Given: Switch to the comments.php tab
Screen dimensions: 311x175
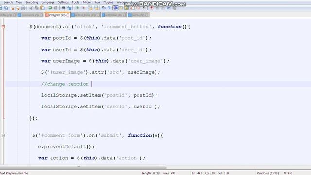Looking at the screenshot, I should [x=30, y=15].
